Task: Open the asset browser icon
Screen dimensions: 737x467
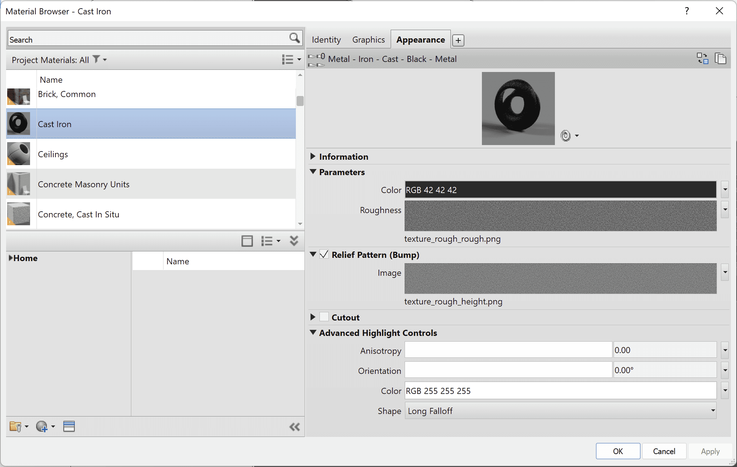Action: [x=69, y=427]
